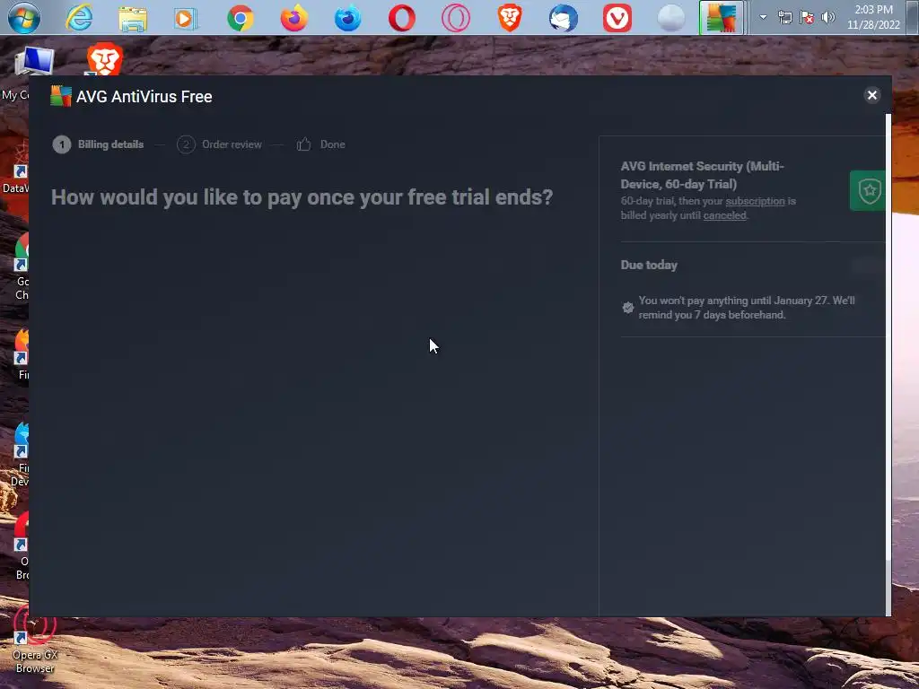The width and height of the screenshot is (919, 689).
Task: Open Thunderbird mail icon in taskbar
Action: [564, 18]
